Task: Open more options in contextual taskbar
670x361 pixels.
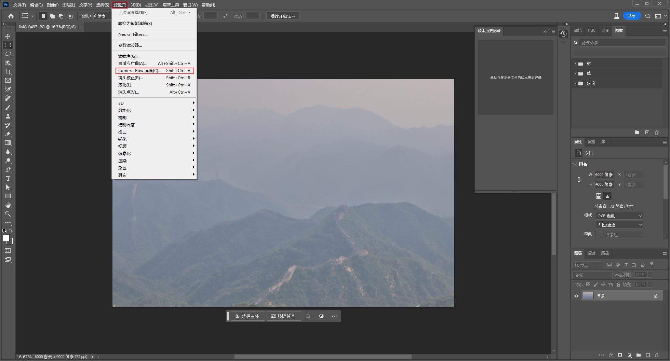Action: pyautogui.click(x=334, y=316)
